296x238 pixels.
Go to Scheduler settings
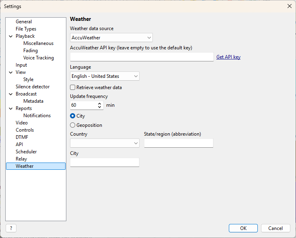(26, 152)
